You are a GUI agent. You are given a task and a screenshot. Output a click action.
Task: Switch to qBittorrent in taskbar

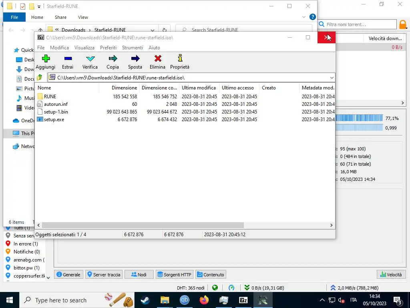(184, 300)
